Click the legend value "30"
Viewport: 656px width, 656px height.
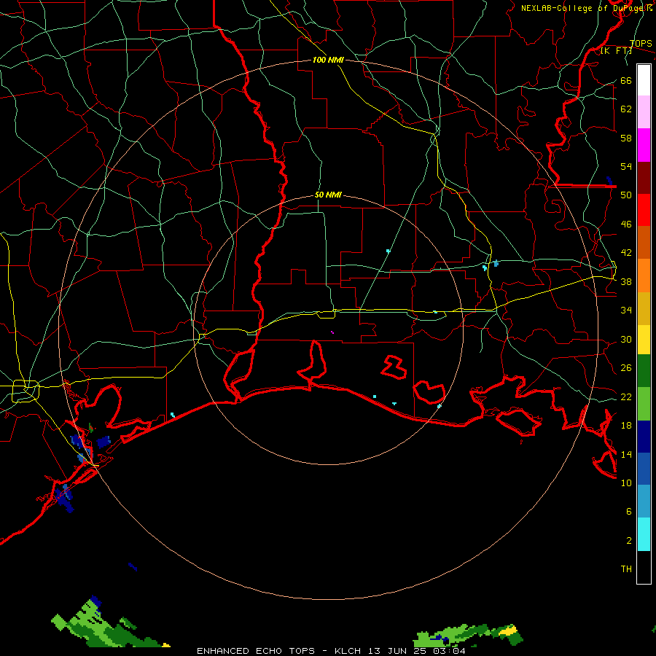pos(626,339)
